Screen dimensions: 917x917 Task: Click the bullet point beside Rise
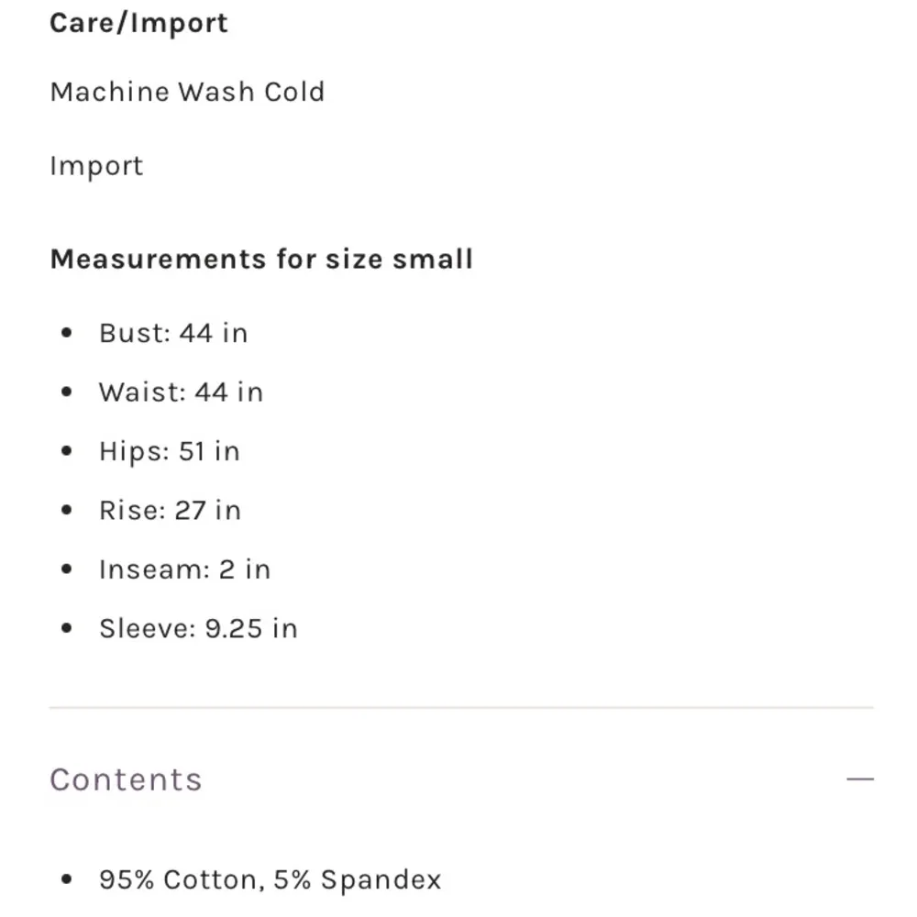[66, 511]
